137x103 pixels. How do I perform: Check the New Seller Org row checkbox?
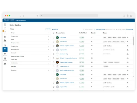pyautogui.click(x=53, y=54)
